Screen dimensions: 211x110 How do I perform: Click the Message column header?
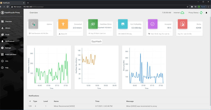coord(130,101)
